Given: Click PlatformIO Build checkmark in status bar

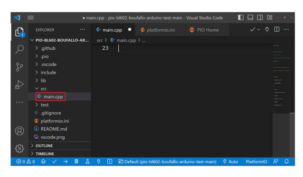Looking at the screenshot, I should pos(55,161).
